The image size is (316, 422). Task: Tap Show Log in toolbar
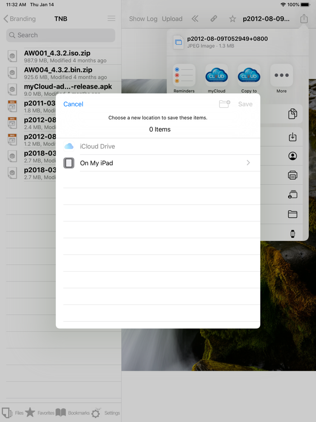point(143,19)
